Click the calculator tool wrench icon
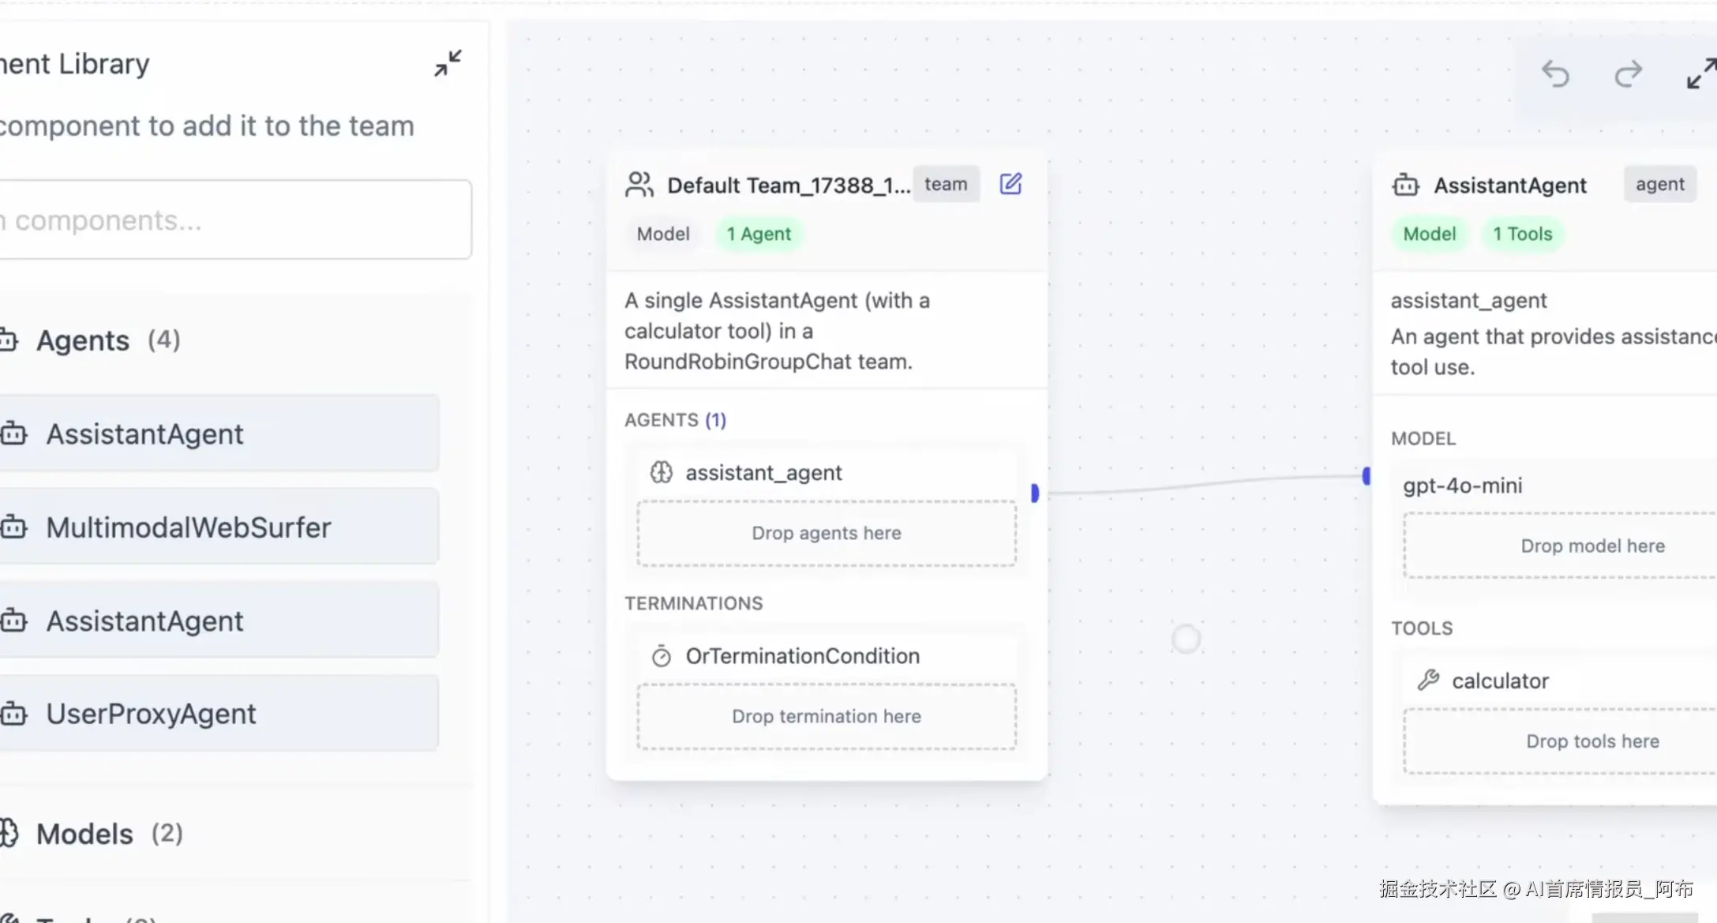Viewport: 1717px width, 923px height. point(1428,680)
